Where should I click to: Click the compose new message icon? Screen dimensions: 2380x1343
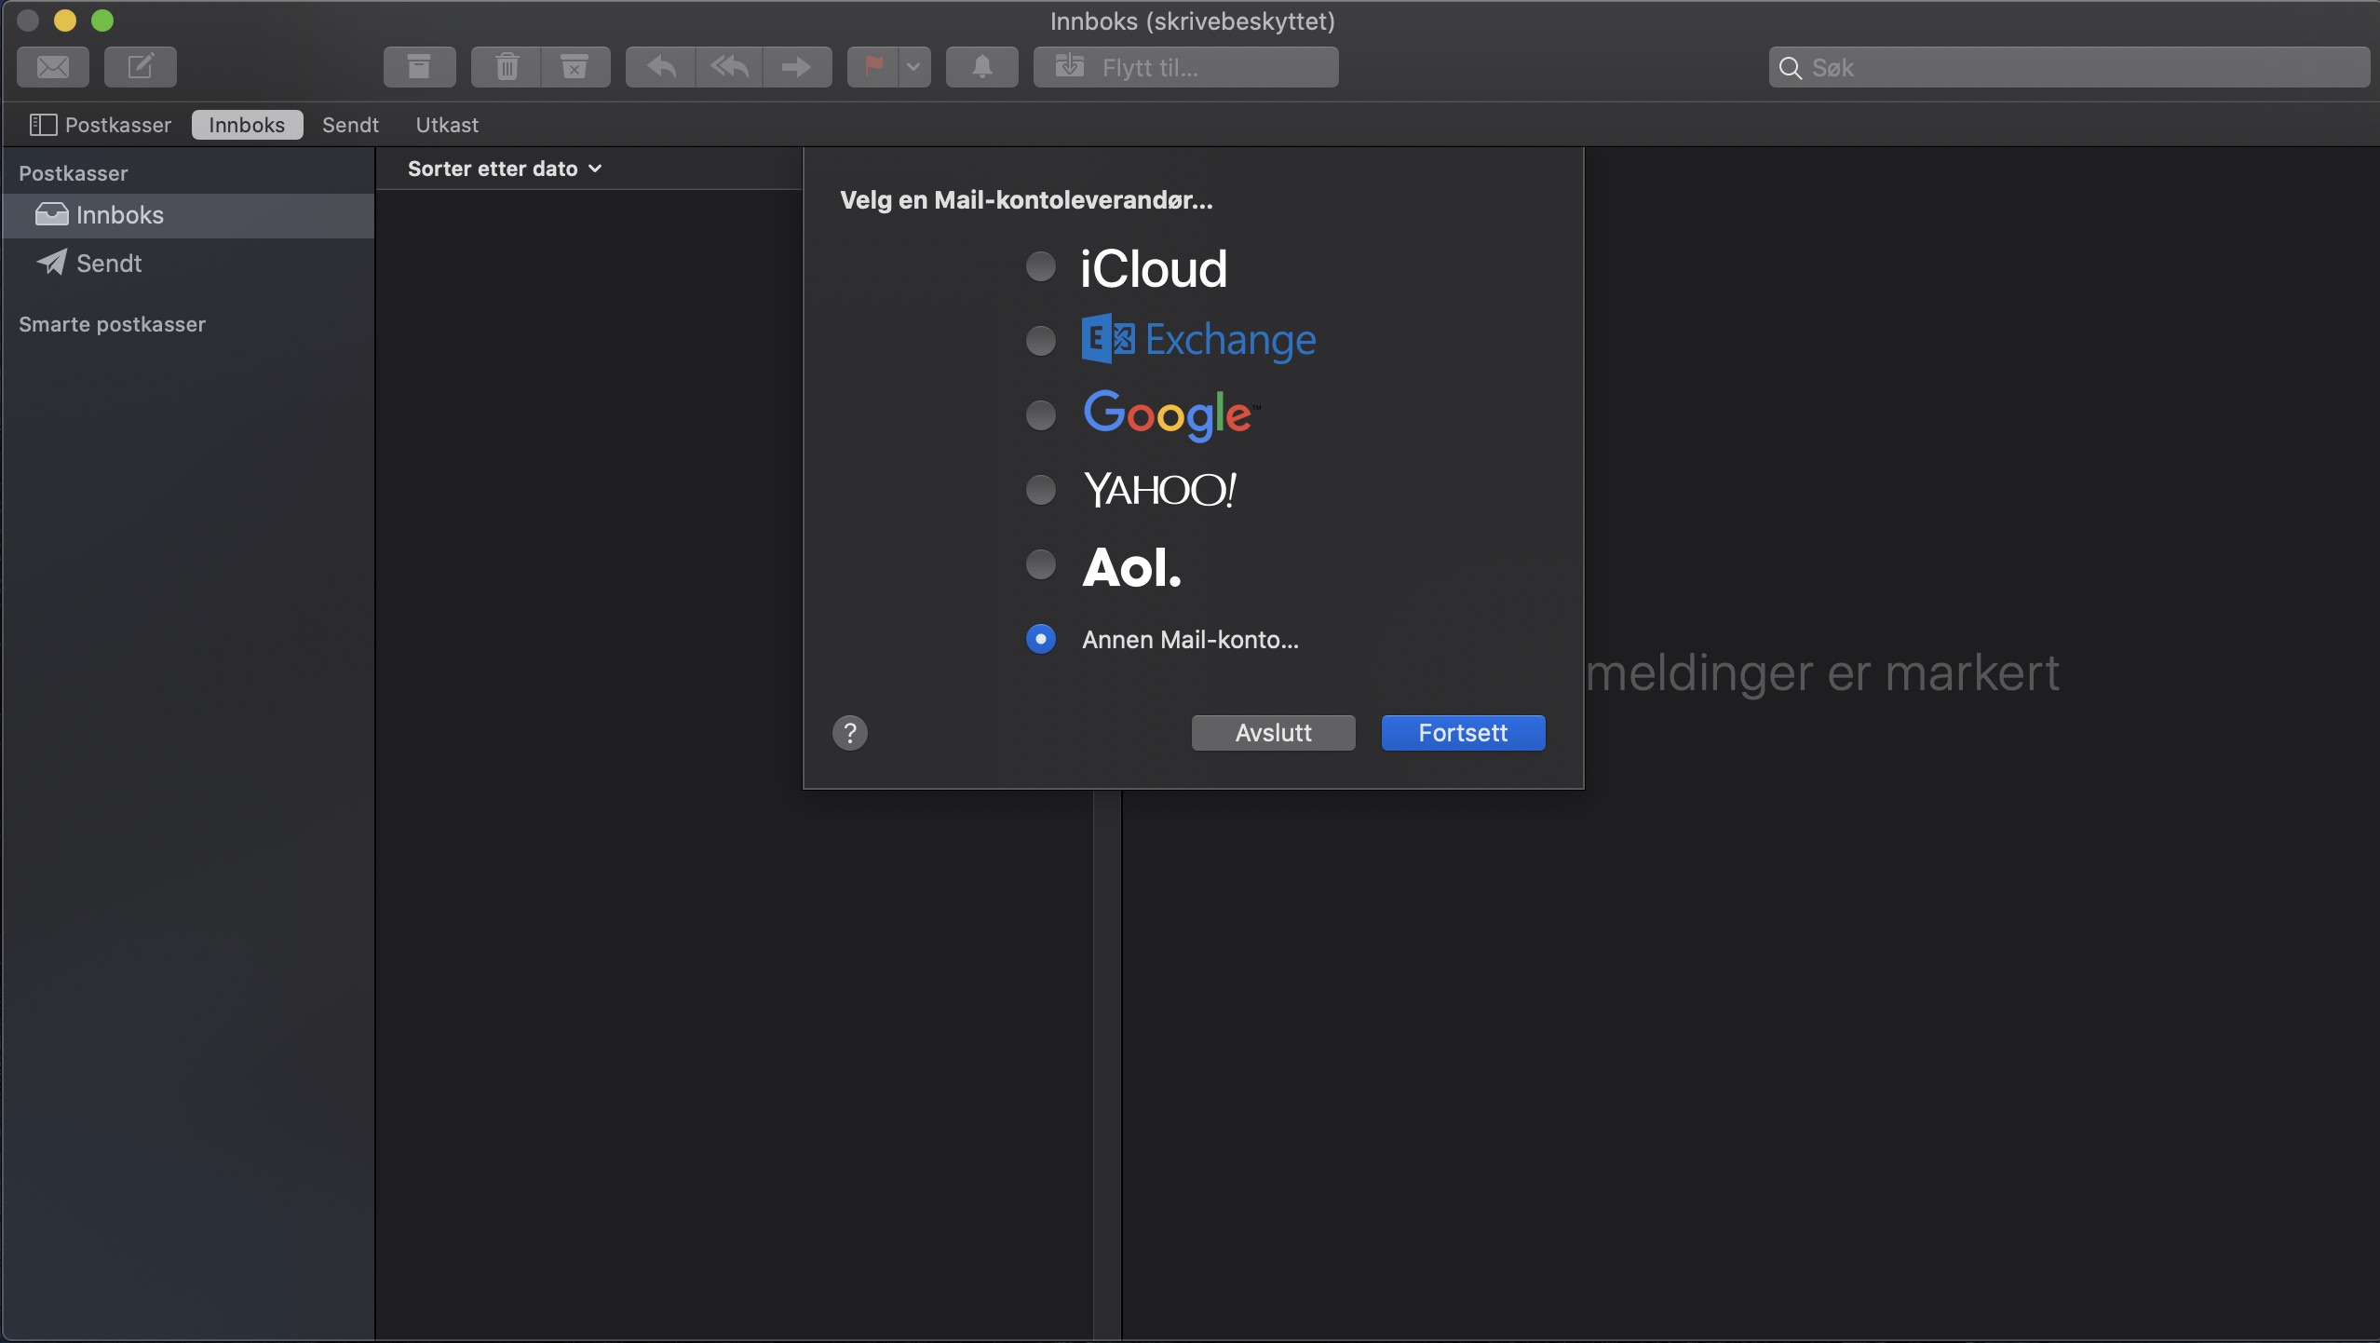coord(141,67)
